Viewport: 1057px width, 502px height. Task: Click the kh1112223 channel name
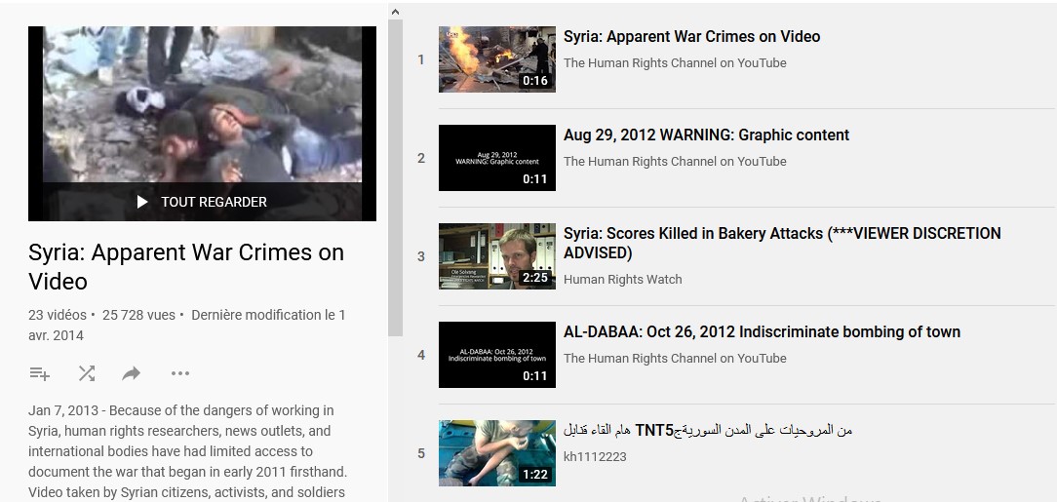595,456
